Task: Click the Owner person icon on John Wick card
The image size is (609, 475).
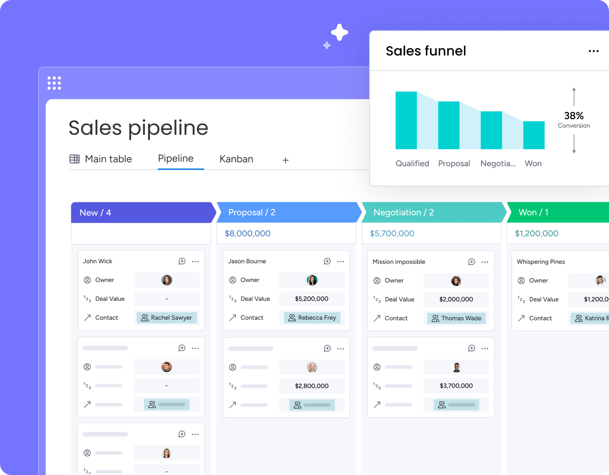Action: click(x=88, y=280)
